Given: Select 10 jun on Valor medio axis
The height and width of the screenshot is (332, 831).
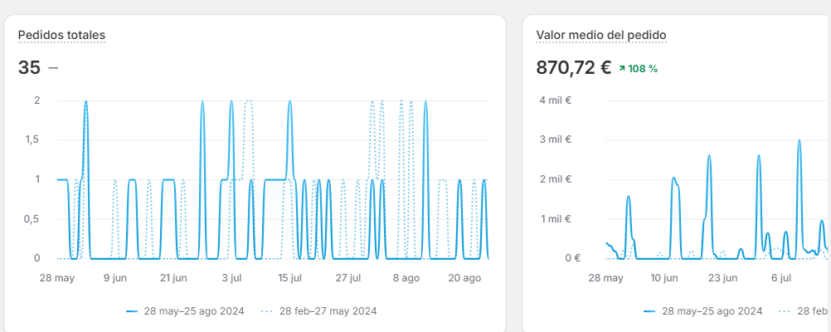Looking at the screenshot, I should click(664, 278).
